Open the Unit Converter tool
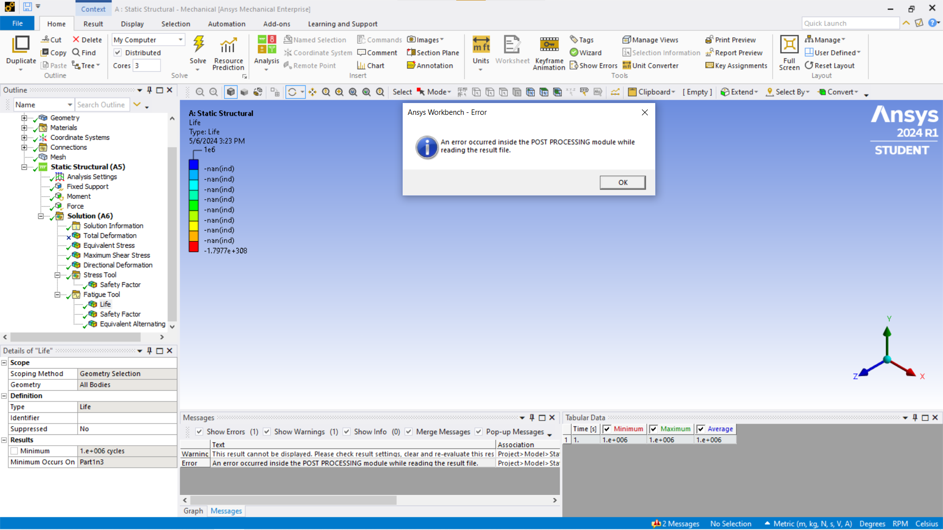The height and width of the screenshot is (530, 943). click(x=650, y=65)
